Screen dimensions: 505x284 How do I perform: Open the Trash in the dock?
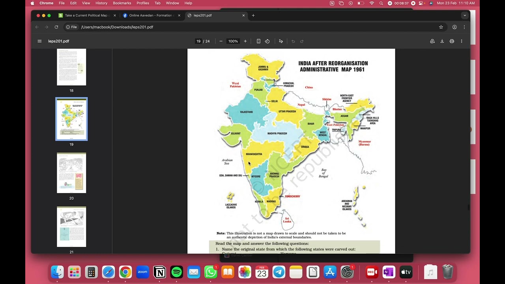click(447, 272)
